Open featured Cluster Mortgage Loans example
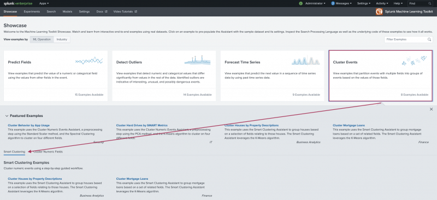The height and width of the screenshot is (200, 437). pos(349,126)
